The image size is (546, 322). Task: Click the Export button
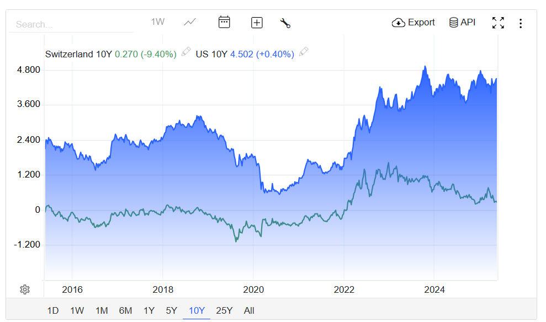414,23
